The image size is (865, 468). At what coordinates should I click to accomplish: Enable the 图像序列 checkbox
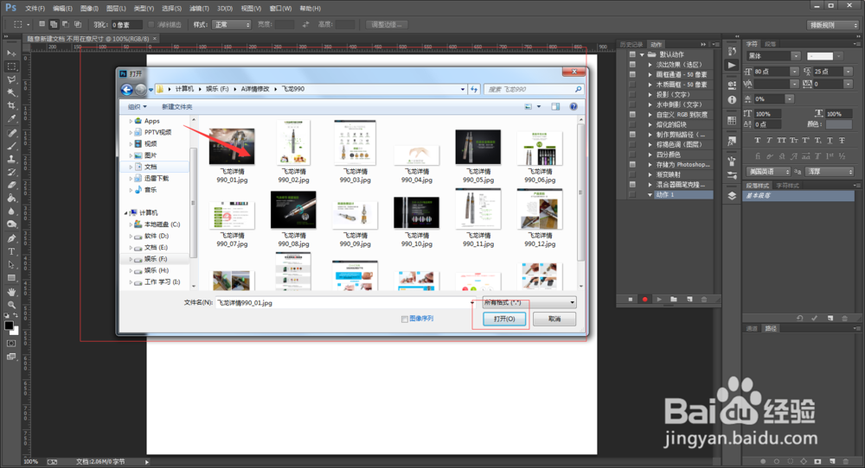click(404, 319)
